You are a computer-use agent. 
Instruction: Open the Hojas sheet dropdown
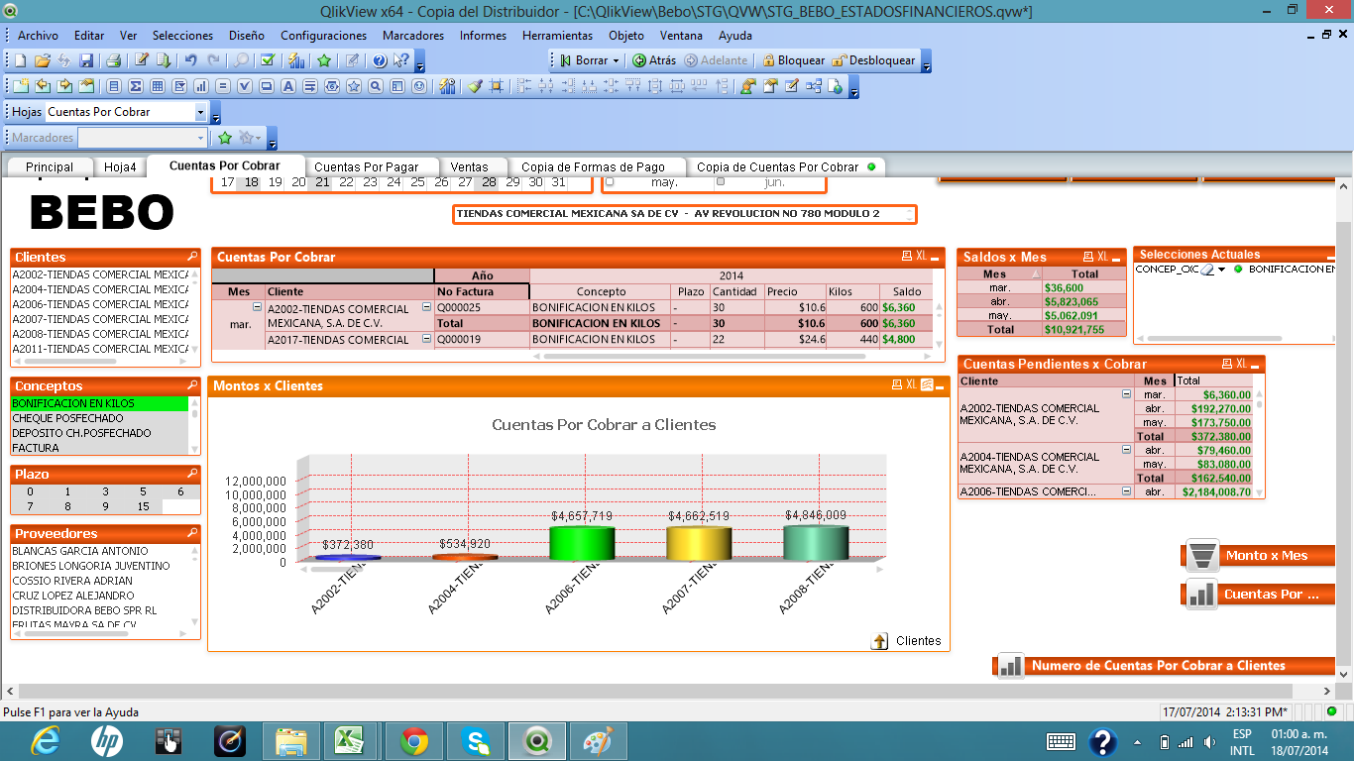coord(201,112)
